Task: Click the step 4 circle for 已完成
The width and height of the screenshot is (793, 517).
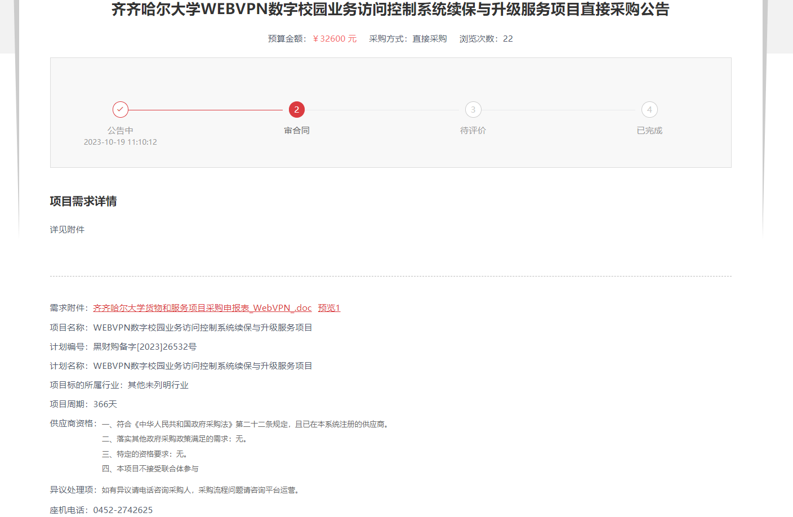Action: coord(649,109)
